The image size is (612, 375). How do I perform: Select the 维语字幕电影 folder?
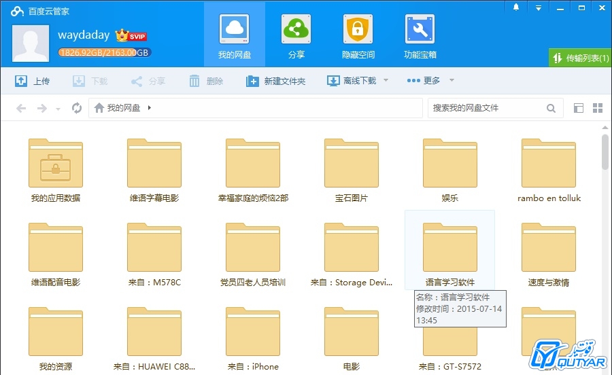(154, 171)
